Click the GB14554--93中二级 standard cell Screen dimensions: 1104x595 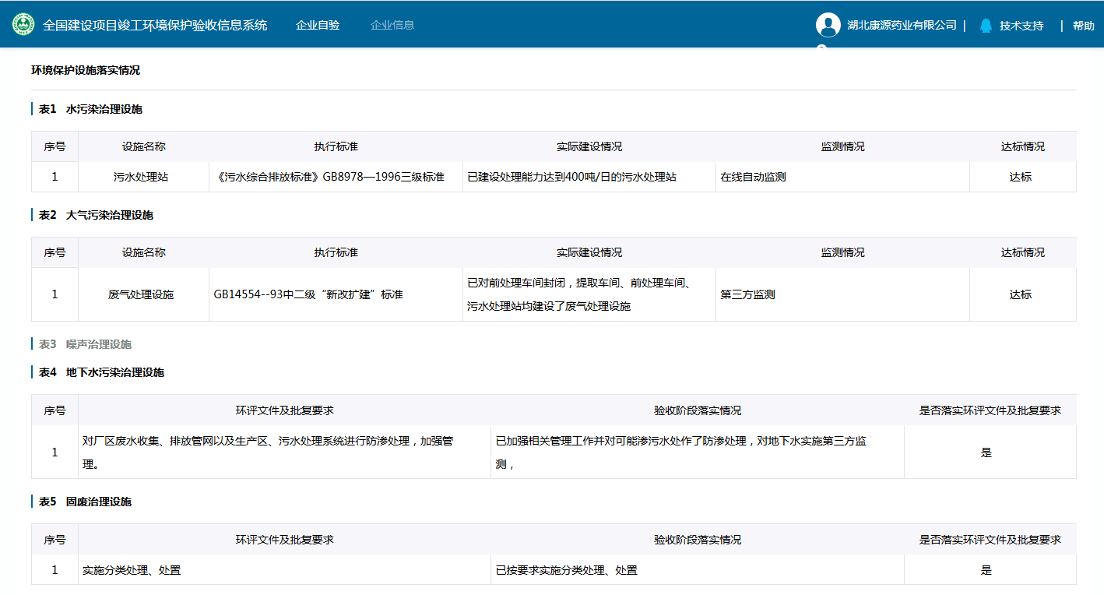336,294
